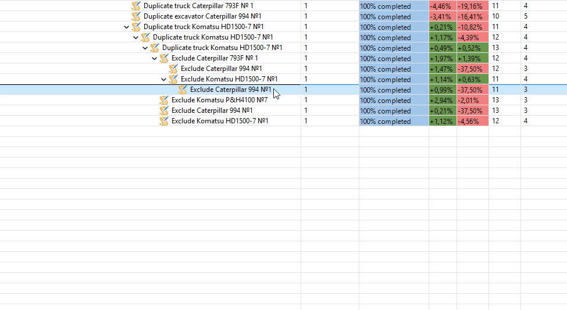The height and width of the screenshot is (310, 567).
Task: Click the scenario icon beside Exclude Komatsu P&H4100 №7
Action: pyautogui.click(x=164, y=100)
